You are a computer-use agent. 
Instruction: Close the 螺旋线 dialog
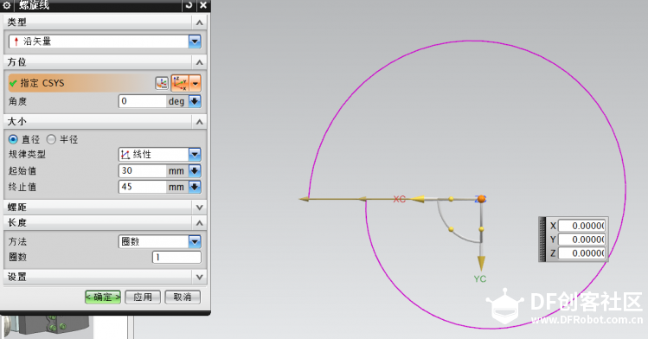tap(203, 5)
